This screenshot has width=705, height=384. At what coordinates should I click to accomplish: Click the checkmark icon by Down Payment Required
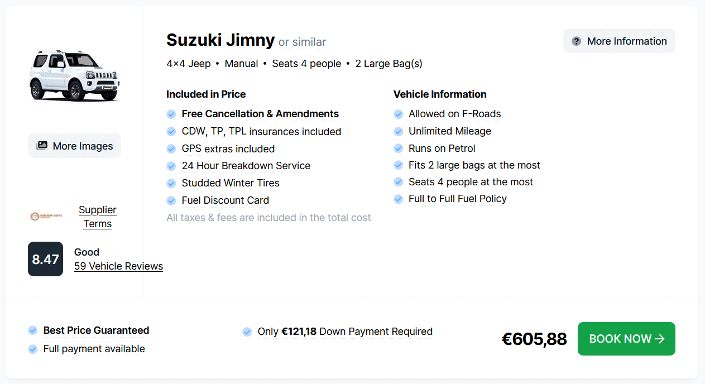tap(247, 332)
